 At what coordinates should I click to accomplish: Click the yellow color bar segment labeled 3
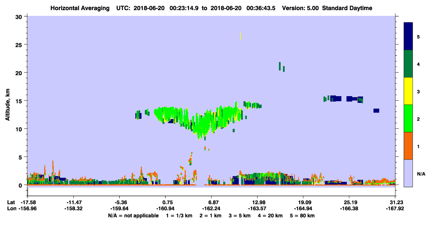tap(408, 91)
